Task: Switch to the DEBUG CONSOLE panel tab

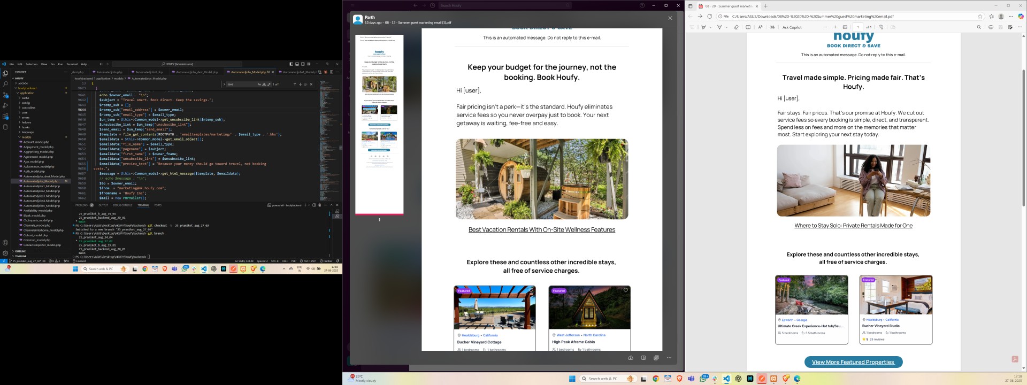Action: tap(122, 205)
